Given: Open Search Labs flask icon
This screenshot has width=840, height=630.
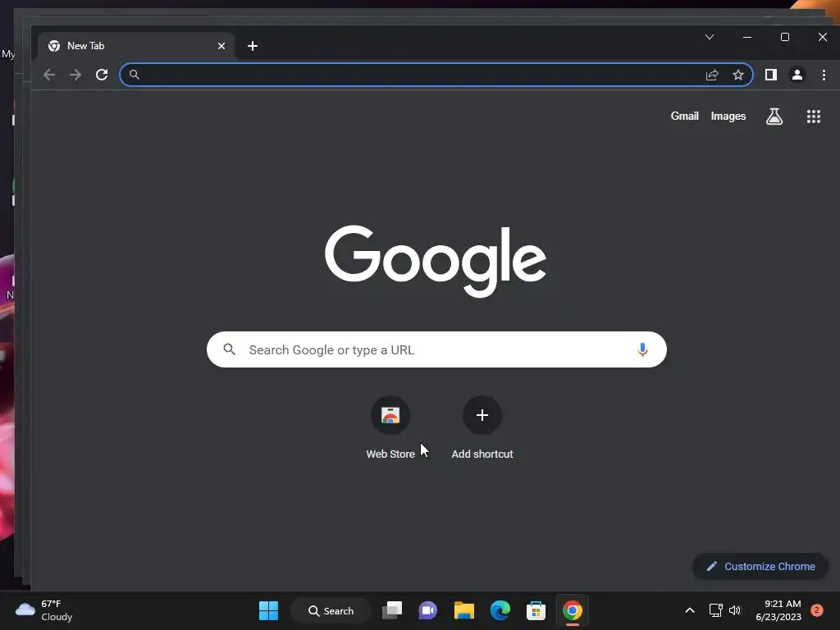Looking at the screenshot, I should 774,116.
